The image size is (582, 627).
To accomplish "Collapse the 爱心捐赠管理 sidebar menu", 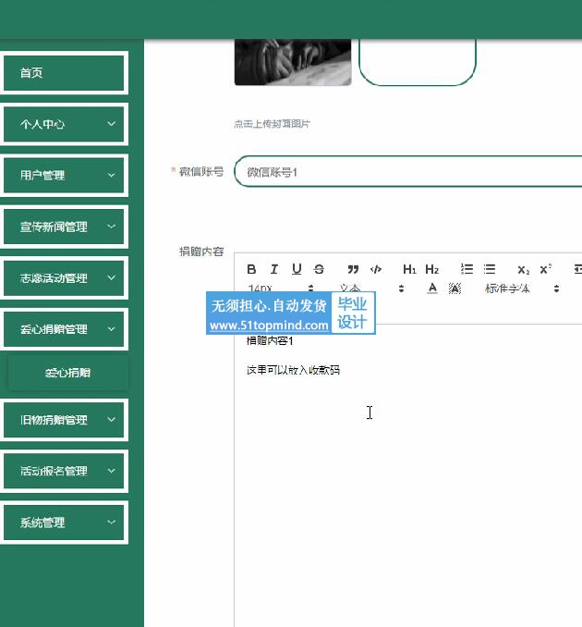I will point(64,329).
